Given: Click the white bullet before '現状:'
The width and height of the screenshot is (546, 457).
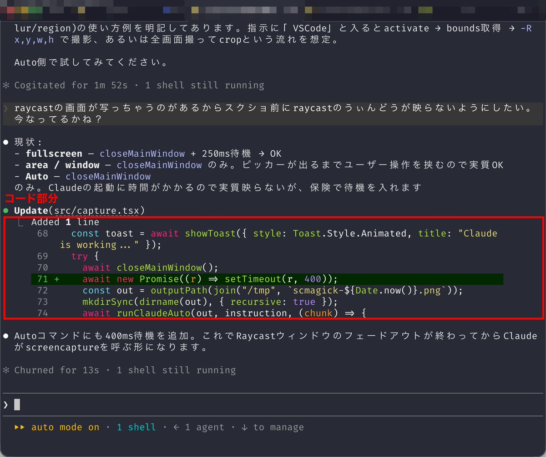Looking at the screenshot, I should 6,142.
